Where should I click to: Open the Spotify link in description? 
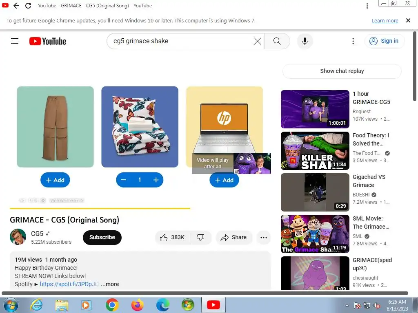(69, 284)
